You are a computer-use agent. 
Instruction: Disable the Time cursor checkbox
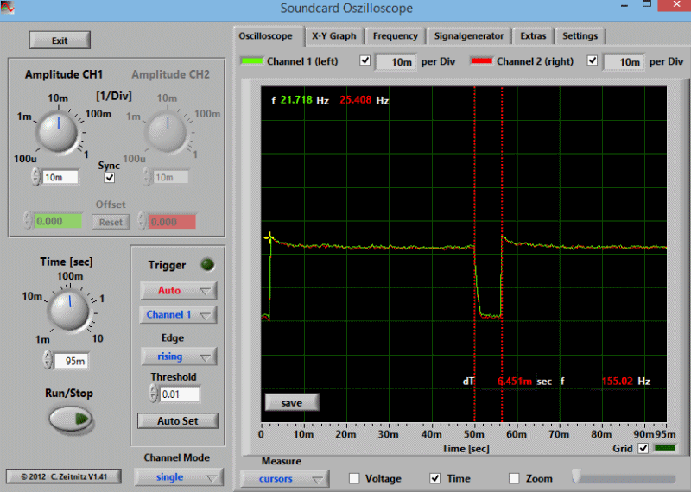pos(435,478)
